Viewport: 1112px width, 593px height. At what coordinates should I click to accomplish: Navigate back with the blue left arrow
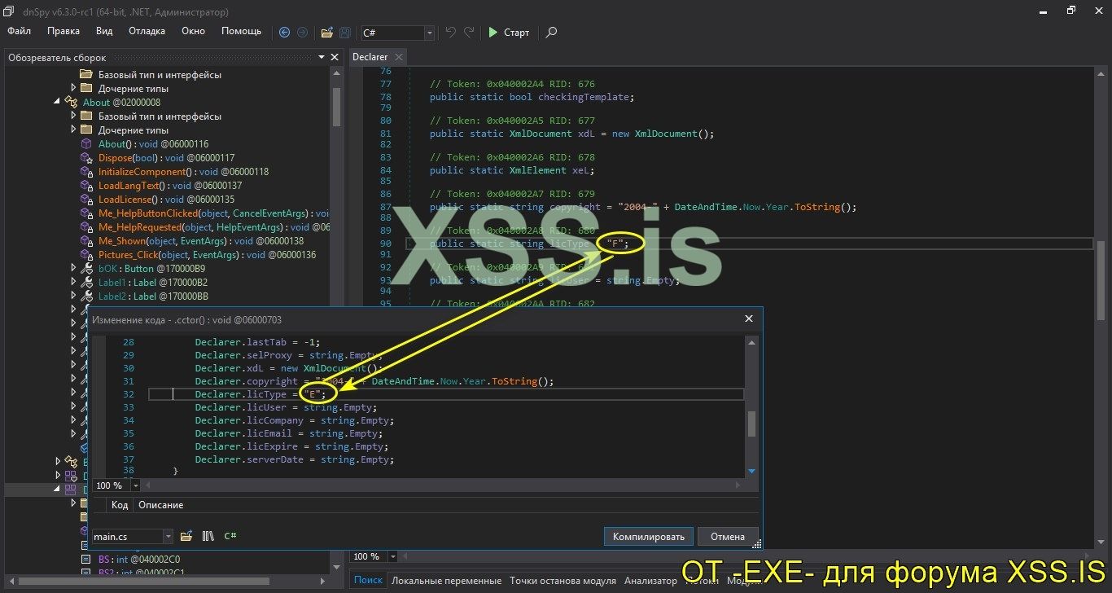[284, 33]
